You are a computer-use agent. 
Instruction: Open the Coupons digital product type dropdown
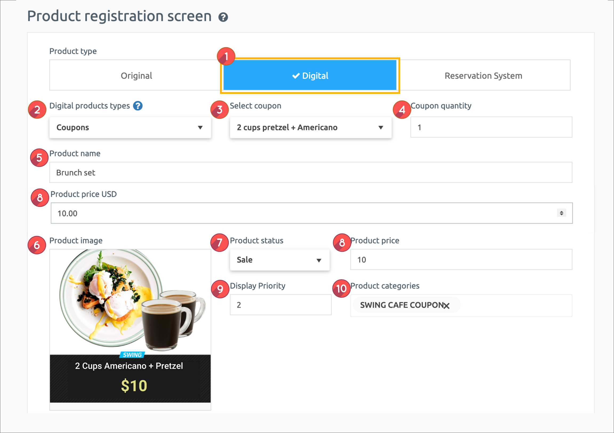130,128
